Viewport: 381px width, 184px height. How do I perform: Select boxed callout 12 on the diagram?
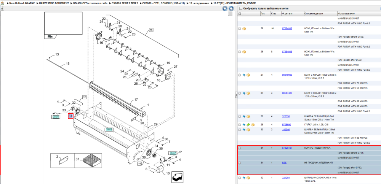pos(84,97)
